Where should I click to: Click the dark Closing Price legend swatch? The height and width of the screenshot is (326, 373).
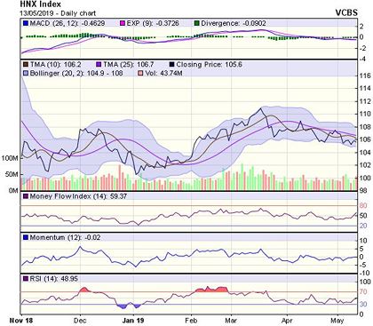point(171,64)
